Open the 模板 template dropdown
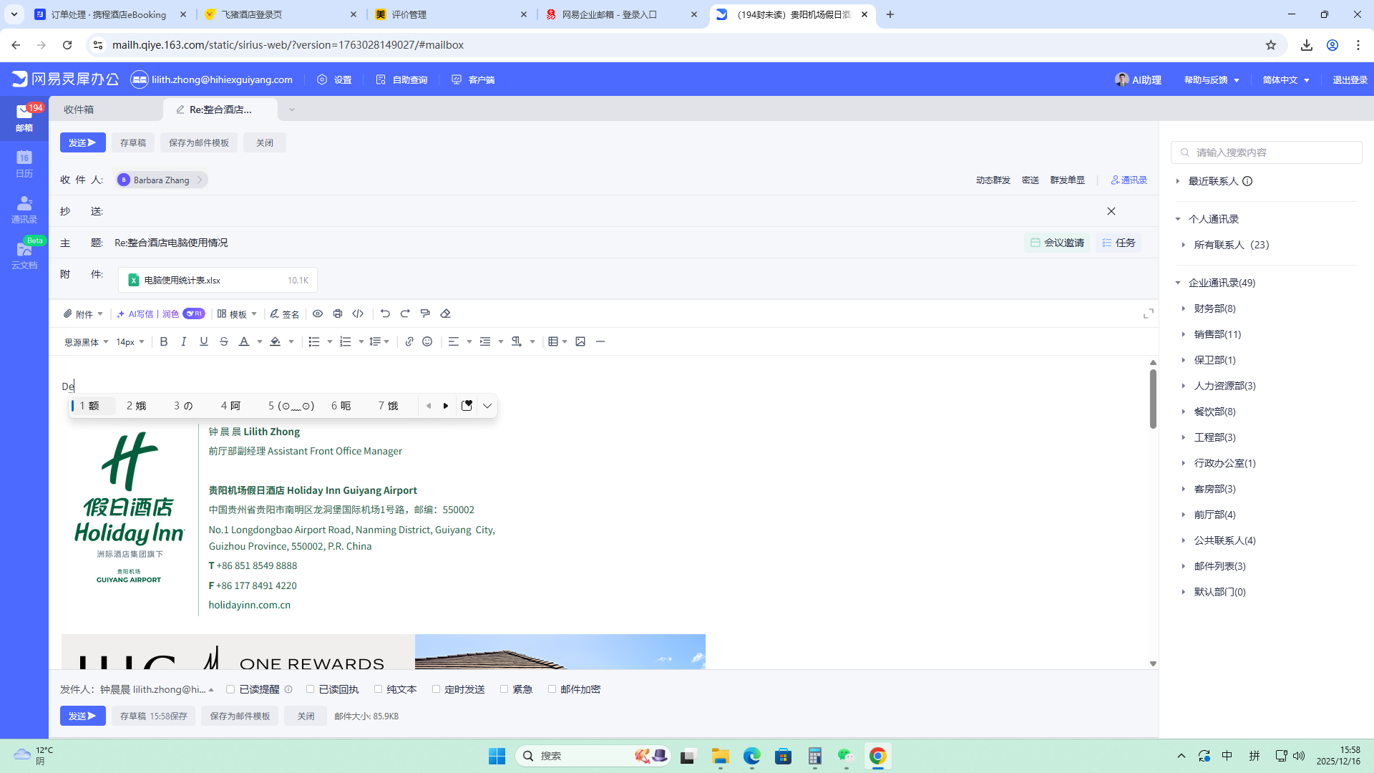 coord(237,314)
